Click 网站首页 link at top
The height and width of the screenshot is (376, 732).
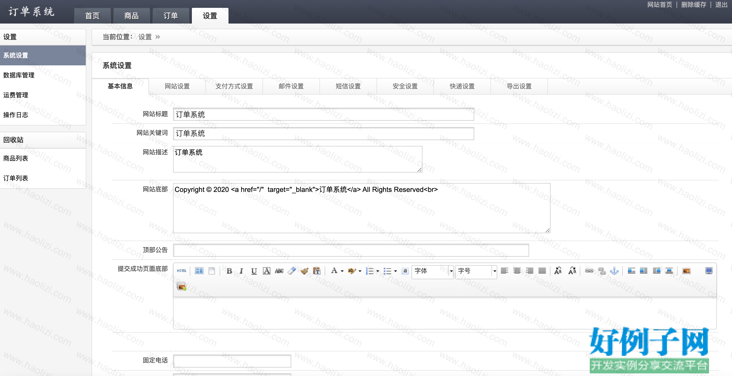(660, 5)
